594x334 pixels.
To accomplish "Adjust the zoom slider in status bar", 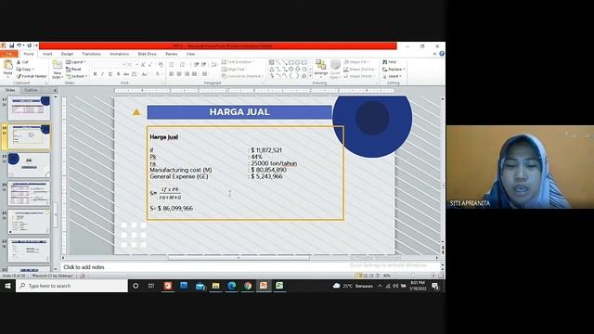I will click(x=414, y=276).
